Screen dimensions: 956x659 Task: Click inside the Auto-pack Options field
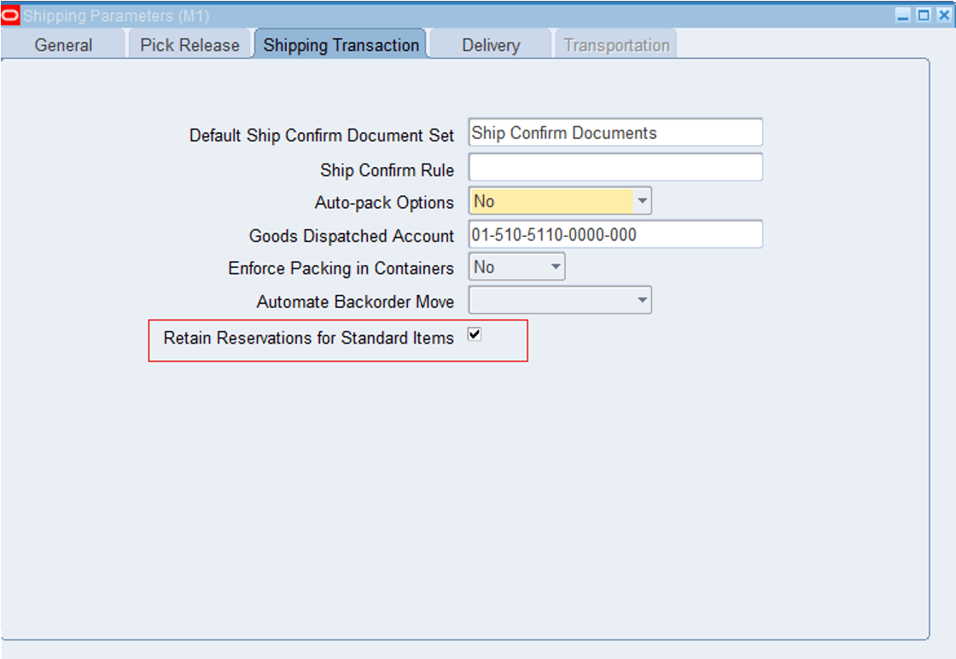pyautogui.click(x=546, y=200)
